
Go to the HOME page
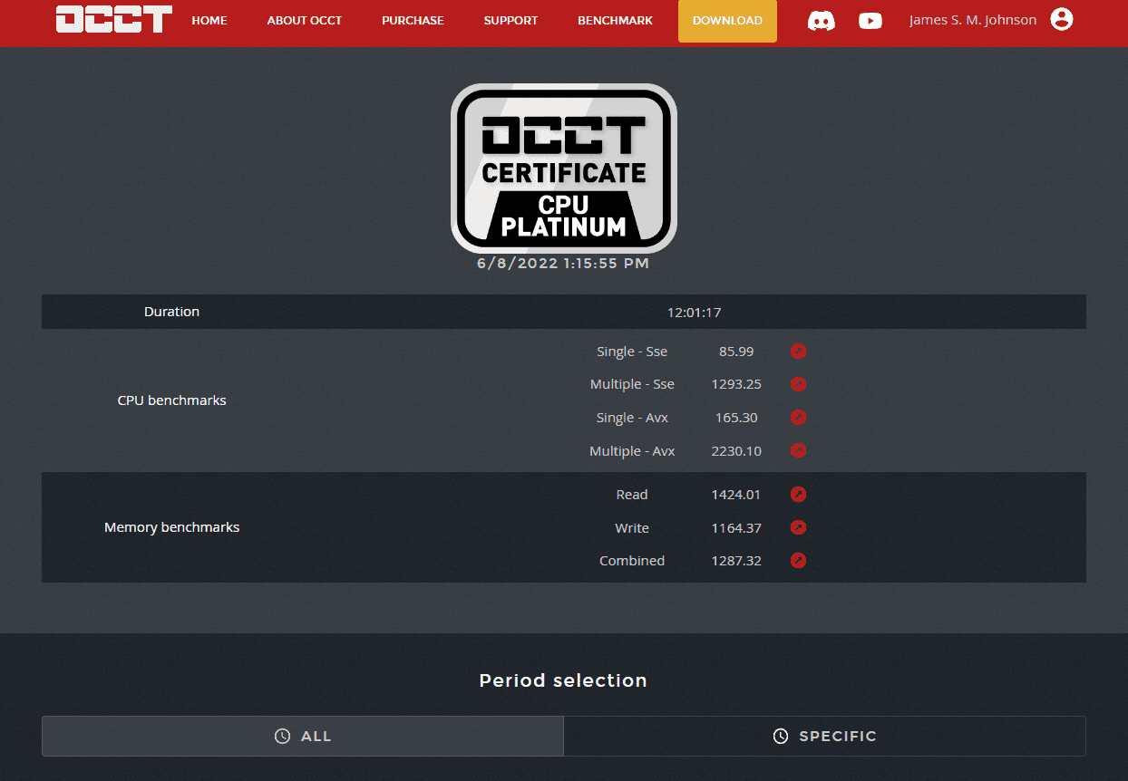point(209,21)
